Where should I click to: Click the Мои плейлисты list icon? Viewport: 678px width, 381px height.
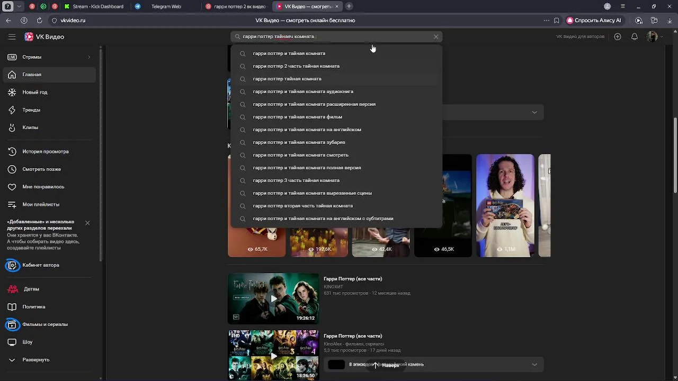12,204
